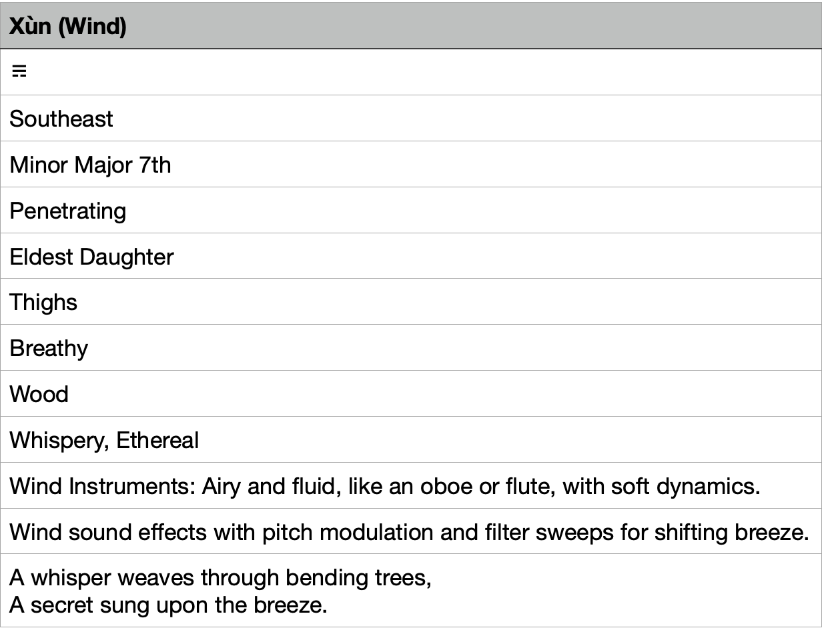Click the Eldest Daughter cell
Screen dimensions: 822x628
[91, 257]
